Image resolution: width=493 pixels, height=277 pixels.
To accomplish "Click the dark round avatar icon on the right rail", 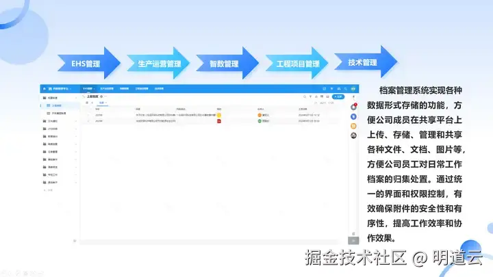I will pyautogui.click(x=353, y=135).
